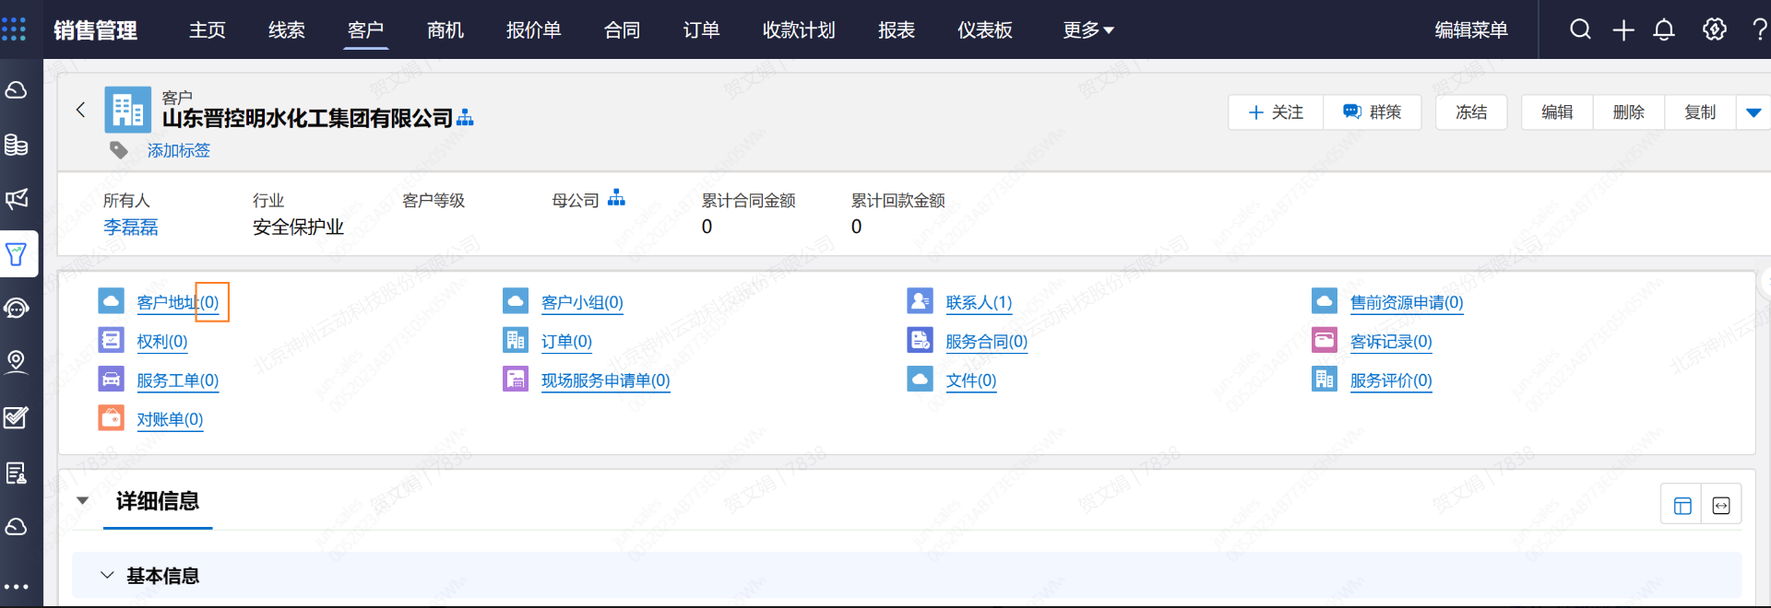Switch the detail panel layout icon

[x=1682, y=505]
